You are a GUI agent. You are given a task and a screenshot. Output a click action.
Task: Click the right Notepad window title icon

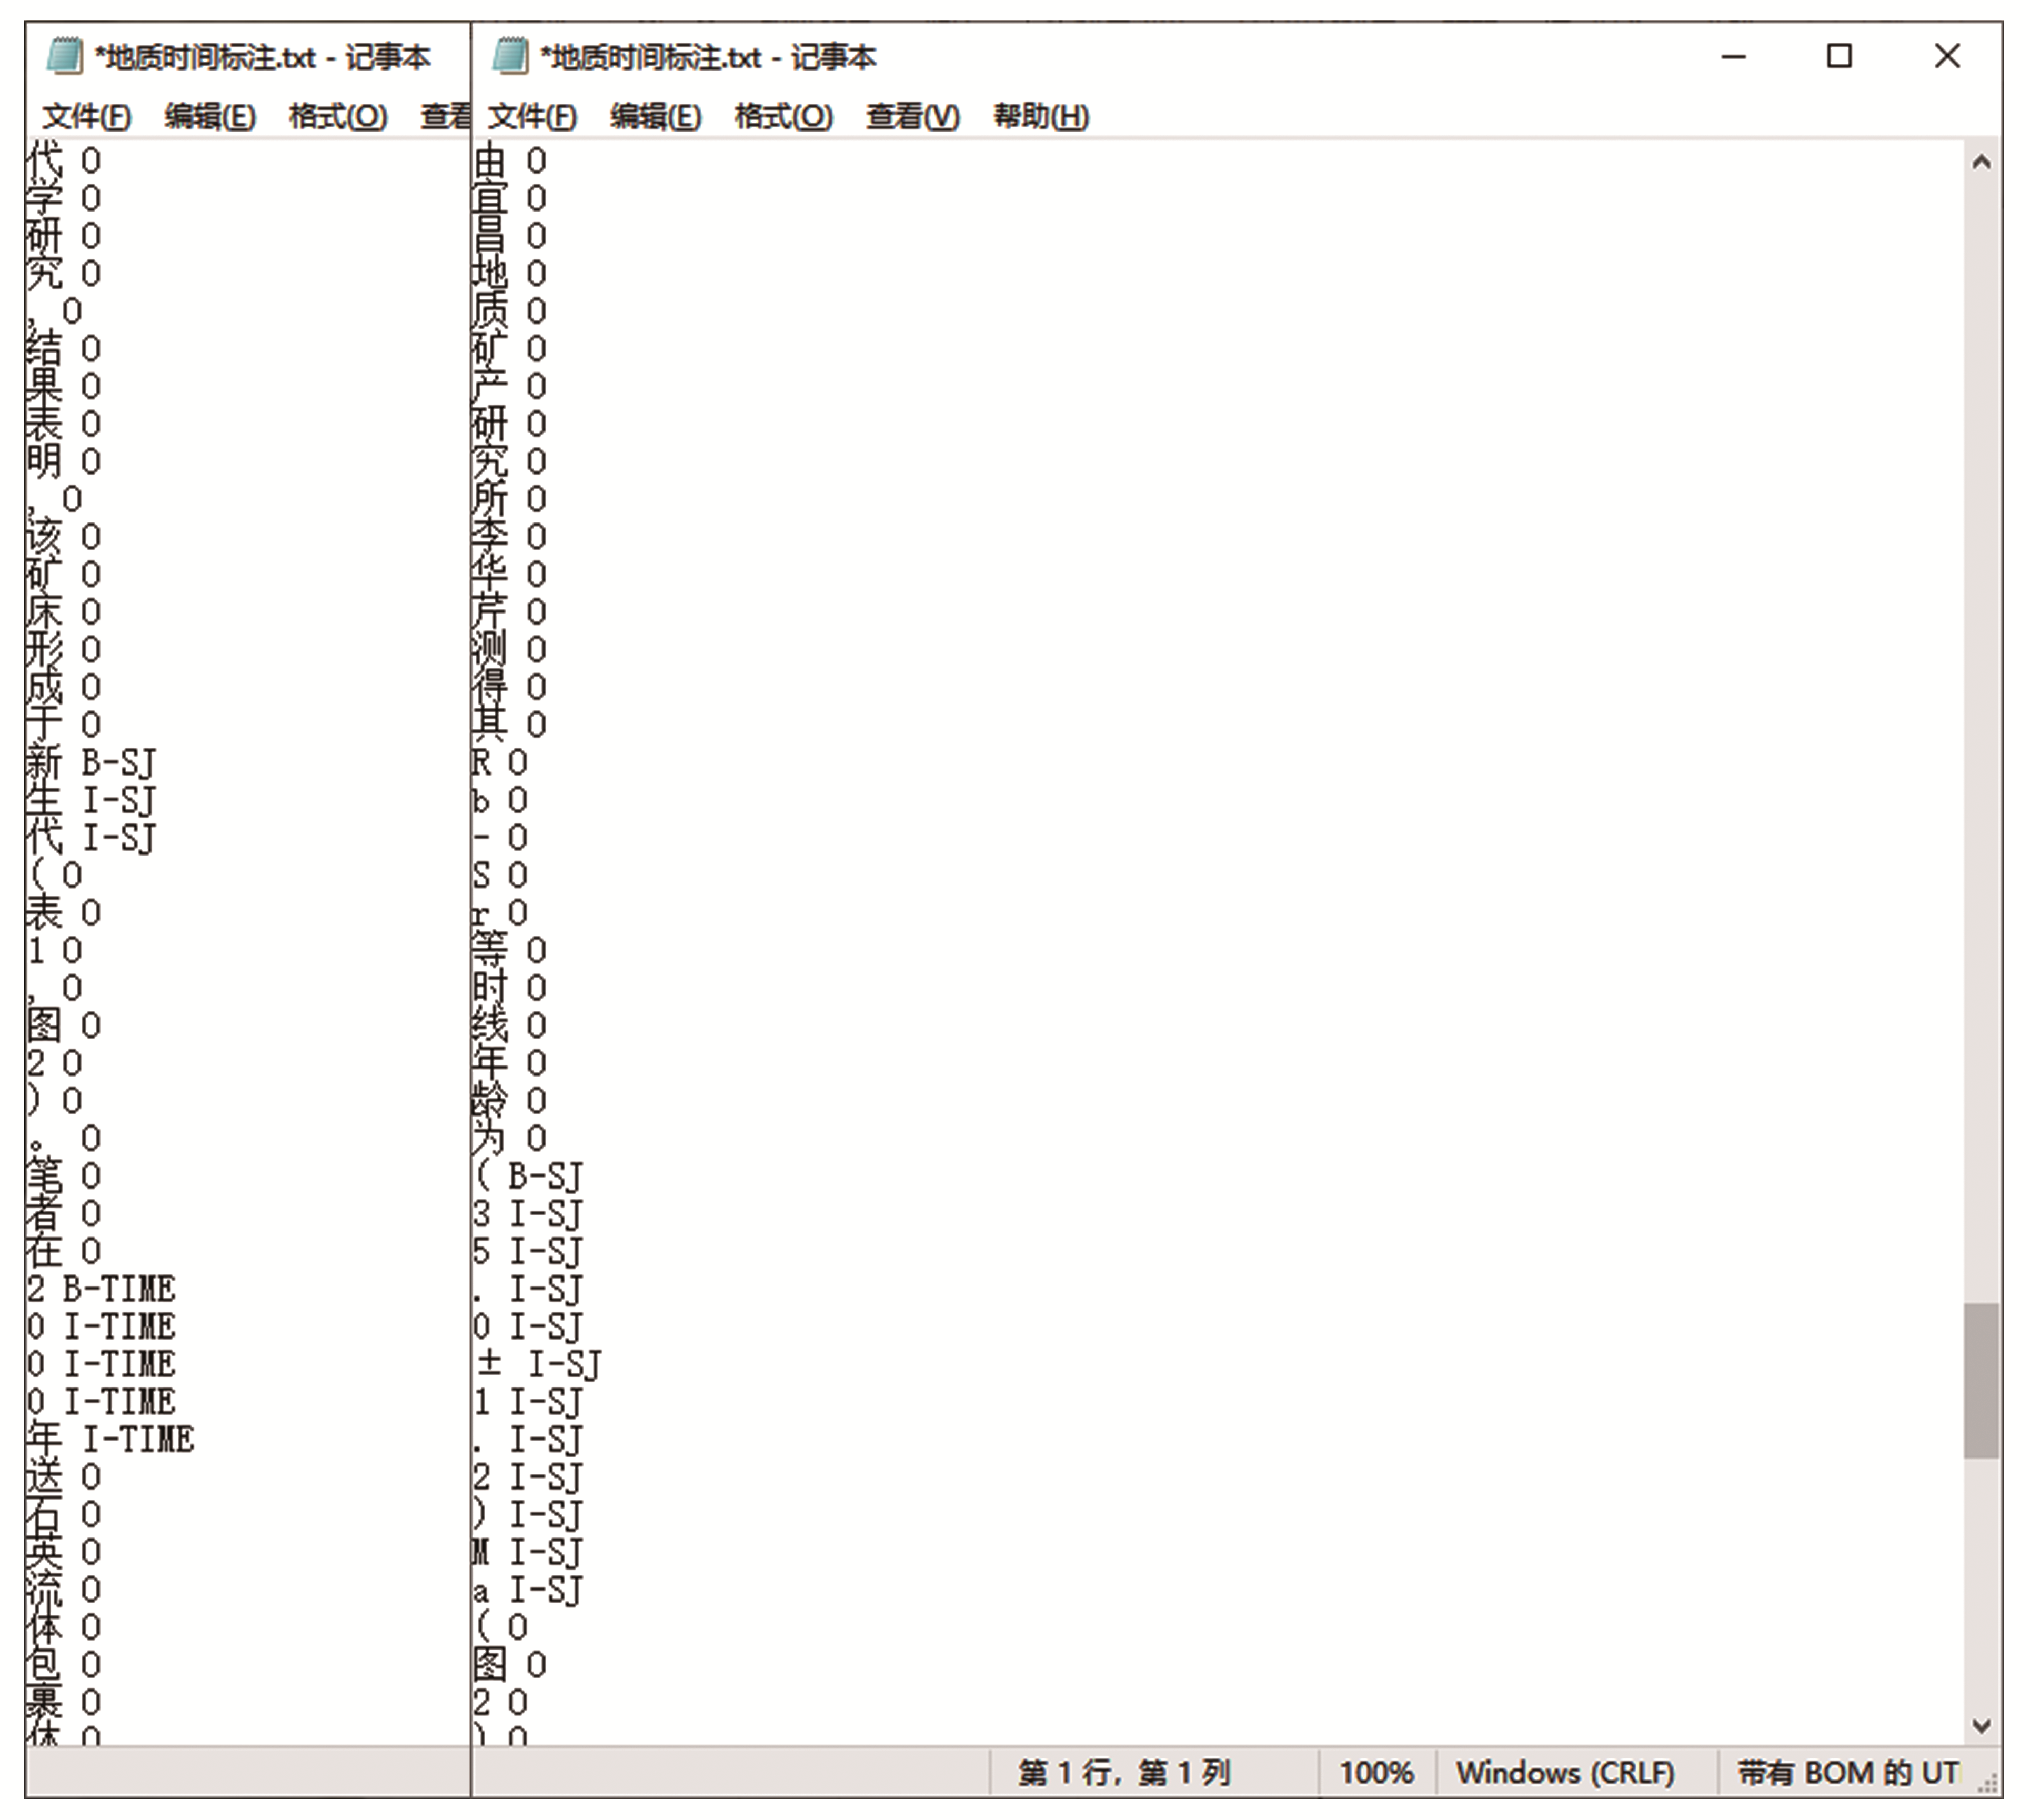pos(510,56)
